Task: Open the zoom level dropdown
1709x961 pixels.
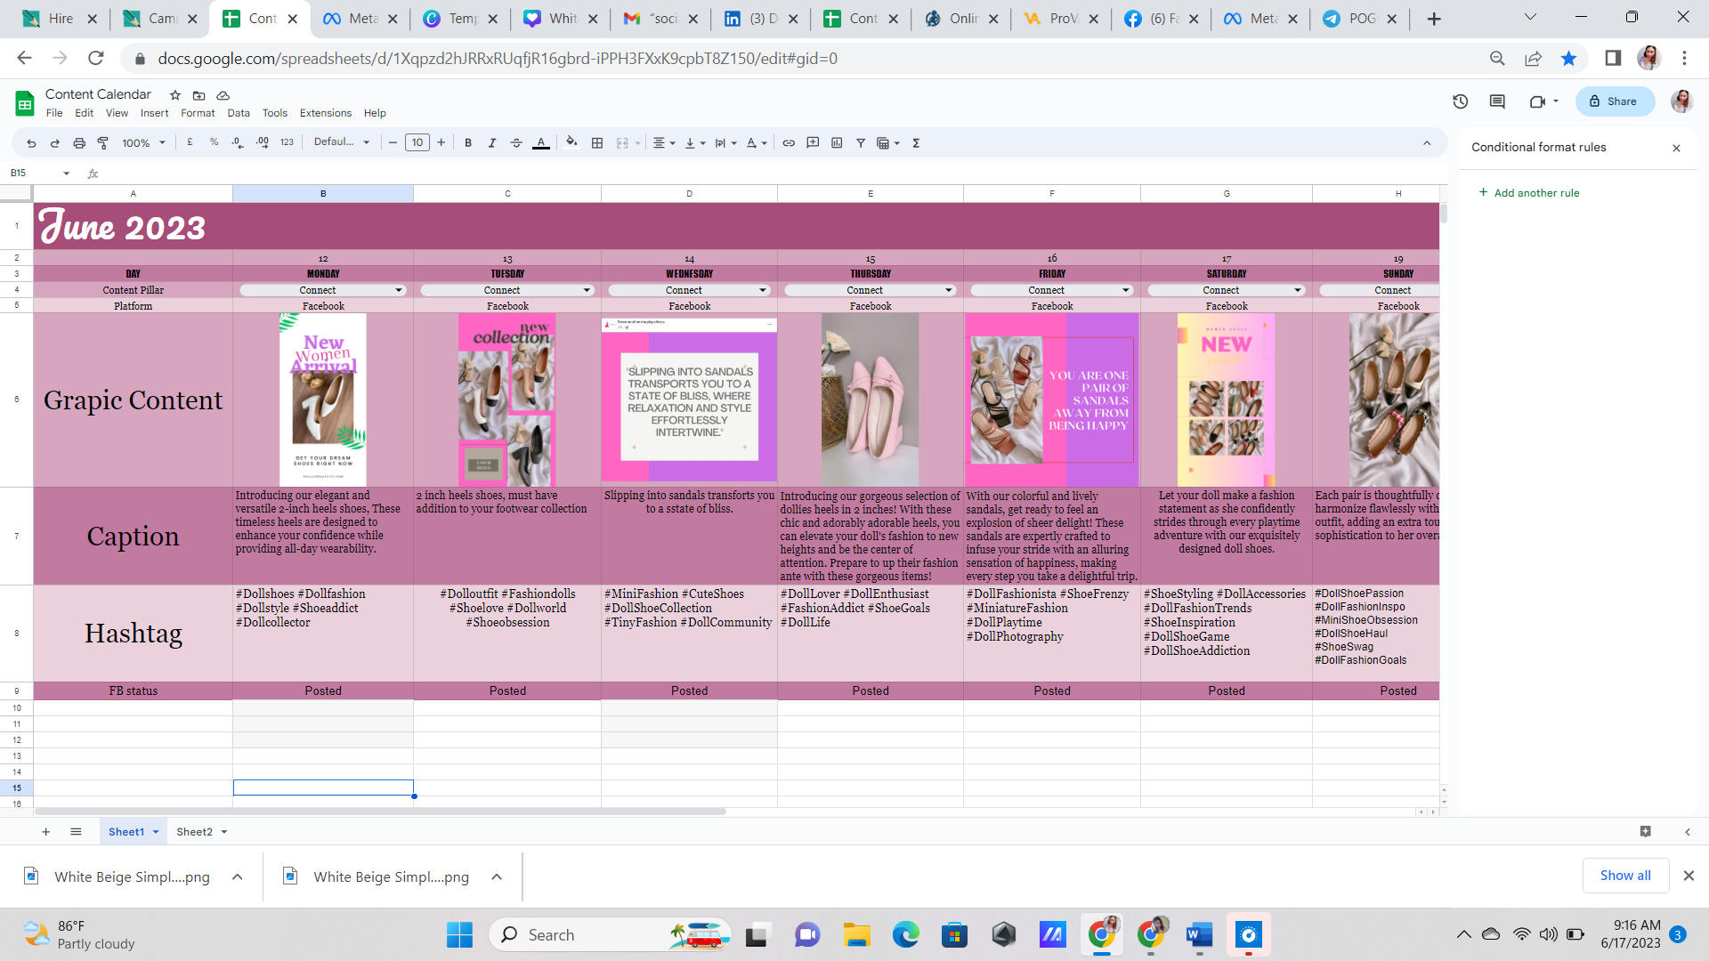Action: 143,143
